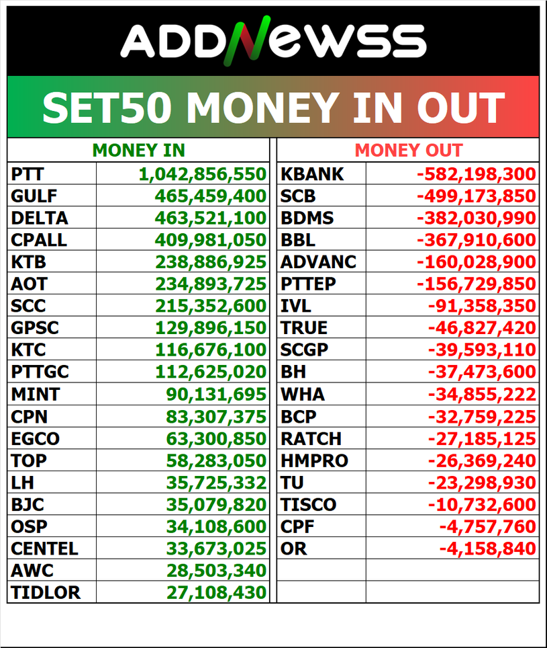Select the MONEY OUT column header
Screen dimensions: 547x648
(x=408, y=150)
